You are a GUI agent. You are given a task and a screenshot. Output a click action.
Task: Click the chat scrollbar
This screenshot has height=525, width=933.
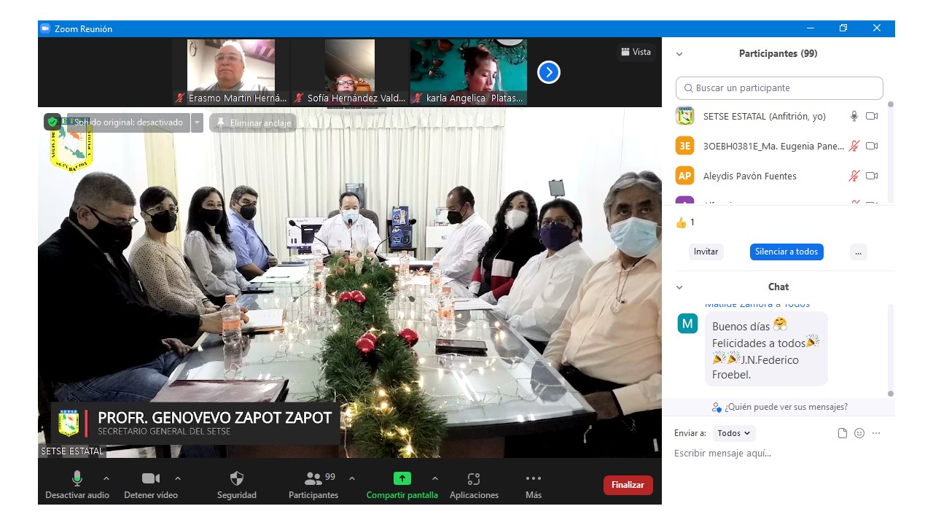point(890,350)
